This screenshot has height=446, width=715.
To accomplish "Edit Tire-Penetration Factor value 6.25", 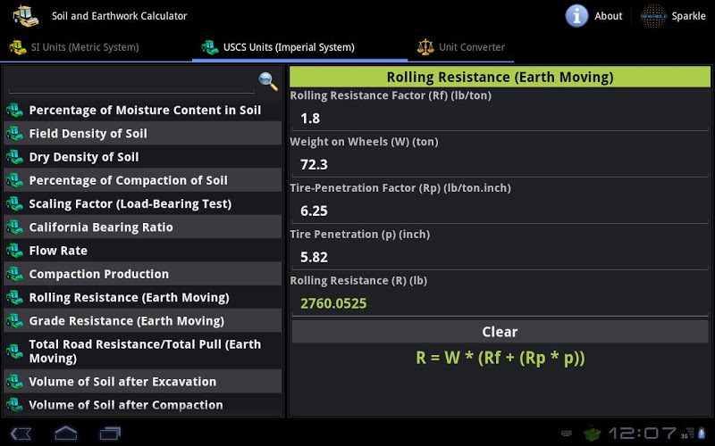I will tap(500, 211).
